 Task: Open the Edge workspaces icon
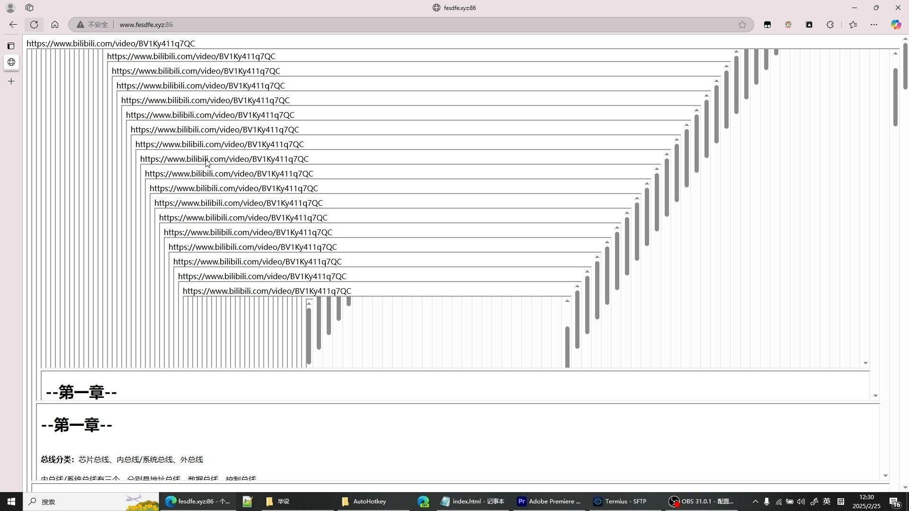click(29, 8)
